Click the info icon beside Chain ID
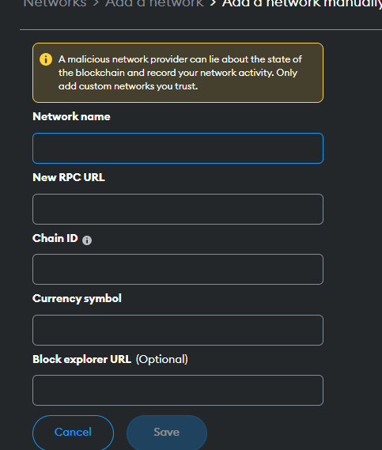Viewport: 382px width, 450px height. click(87, 240)
